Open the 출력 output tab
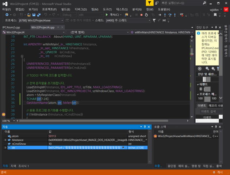 pos(219,166)
